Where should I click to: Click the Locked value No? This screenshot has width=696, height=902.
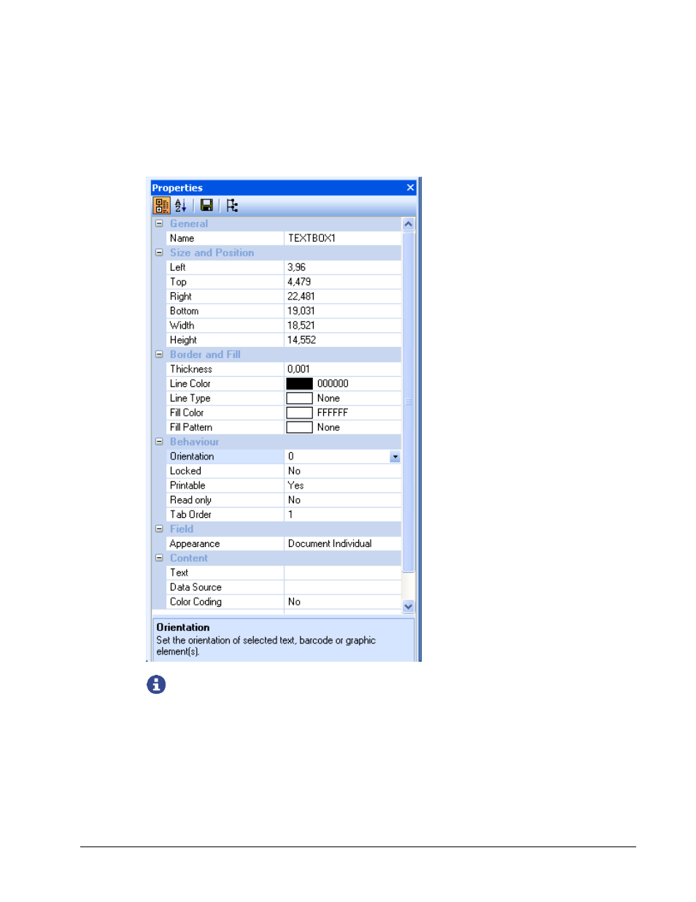point(343,471)
